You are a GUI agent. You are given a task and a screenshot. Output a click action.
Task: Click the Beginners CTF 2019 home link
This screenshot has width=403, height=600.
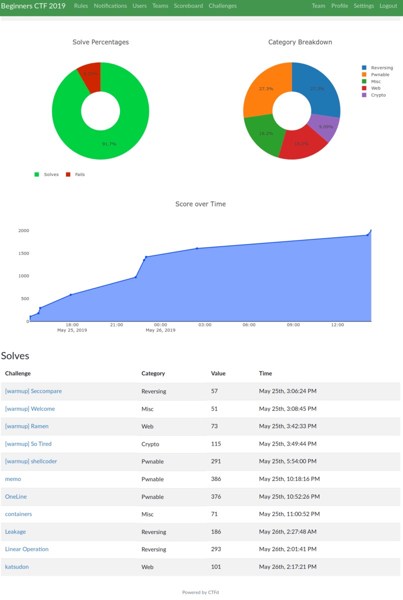point(33,6)
